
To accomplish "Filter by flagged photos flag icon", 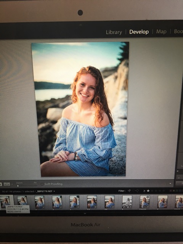I will (x=129, y=191).
